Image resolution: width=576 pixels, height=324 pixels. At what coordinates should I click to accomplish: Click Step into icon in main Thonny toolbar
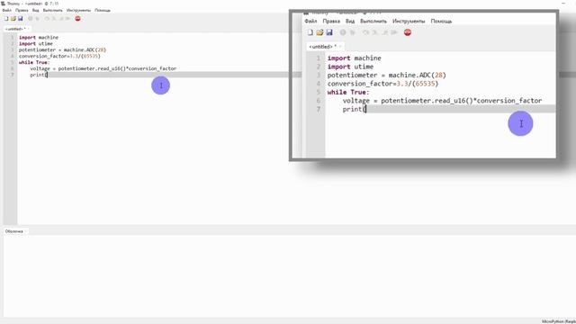point(54,18)
